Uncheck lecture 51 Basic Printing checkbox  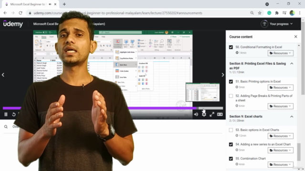(x=231, y=82)
